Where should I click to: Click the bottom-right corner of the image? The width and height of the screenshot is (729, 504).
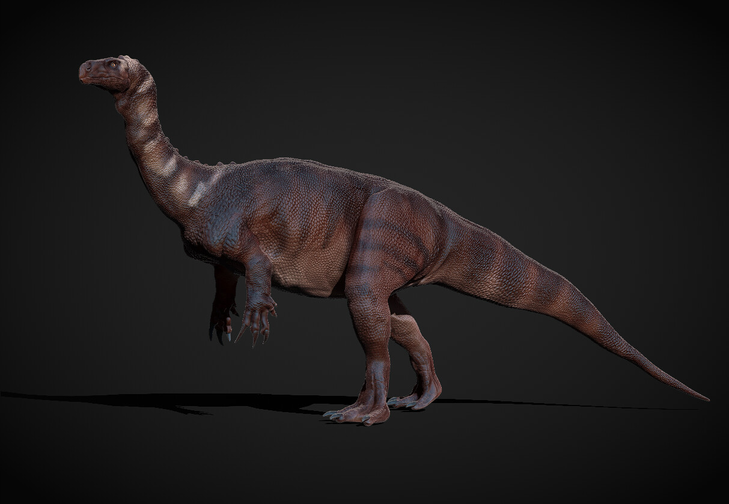pos(724,500)
